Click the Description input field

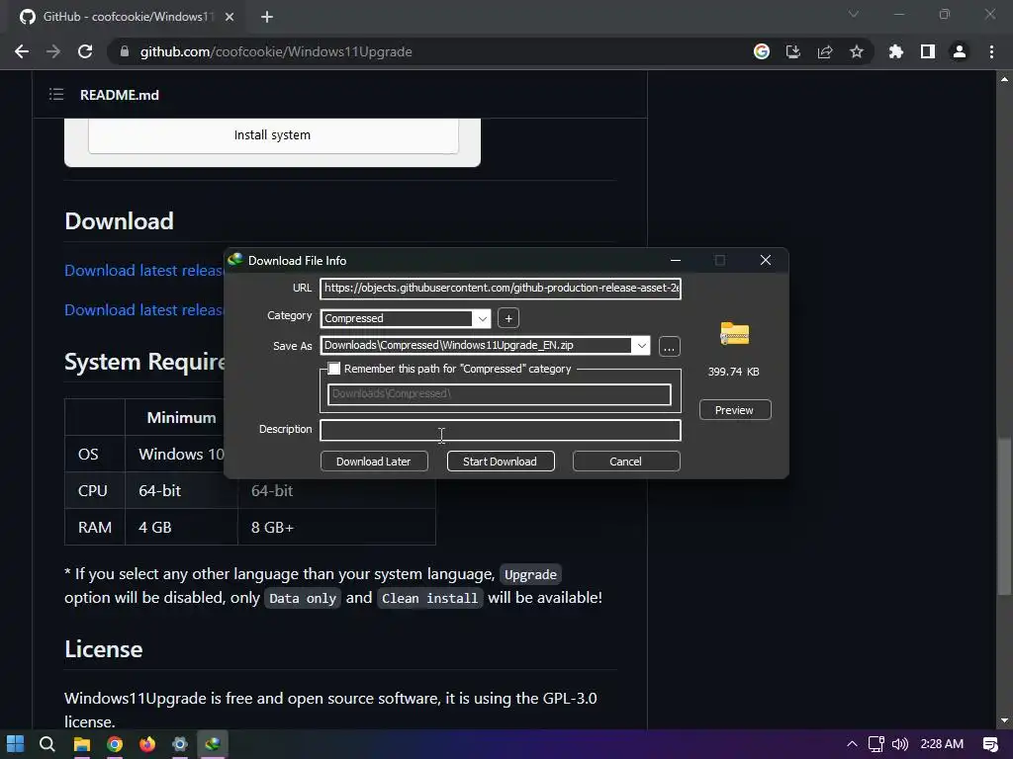click(500, 430)
